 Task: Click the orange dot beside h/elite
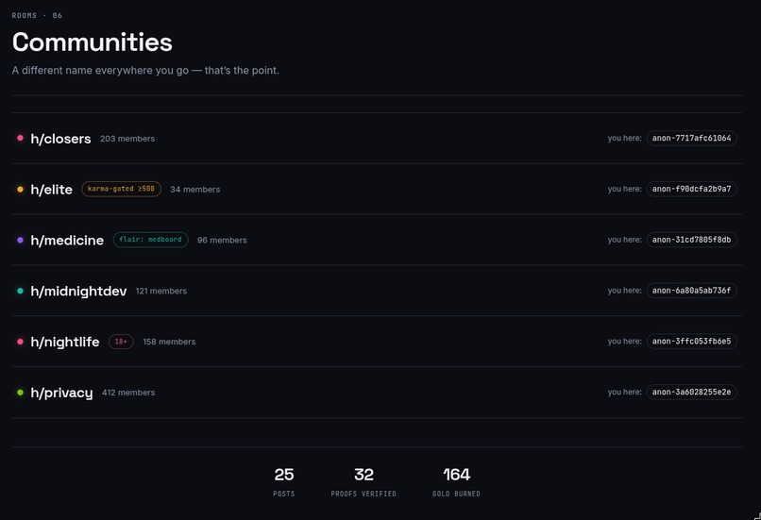[x=21, y=189]
